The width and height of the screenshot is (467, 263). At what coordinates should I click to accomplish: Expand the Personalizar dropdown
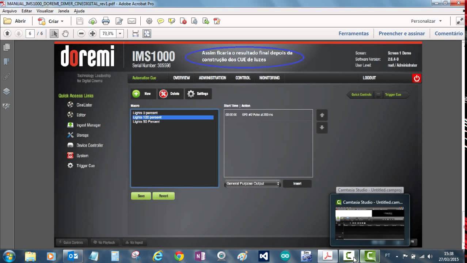426,21
